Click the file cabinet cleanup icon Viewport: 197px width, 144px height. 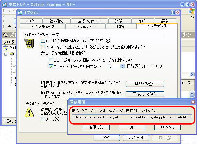29,43
